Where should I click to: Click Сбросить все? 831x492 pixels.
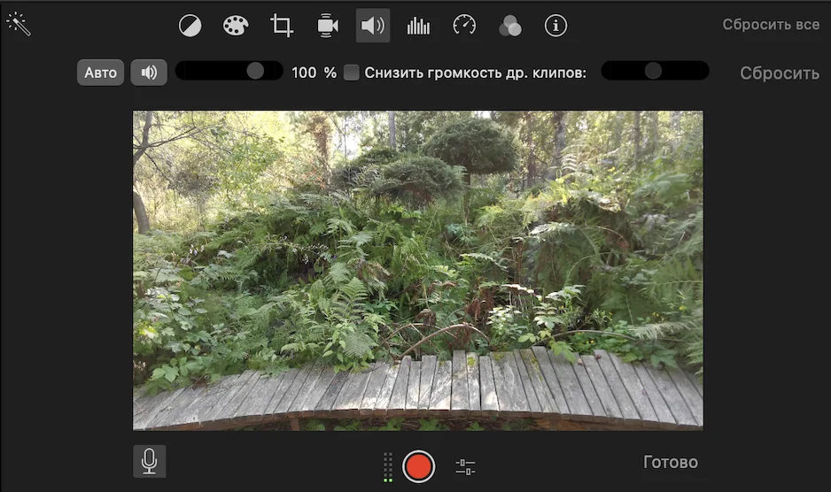point(771,25)
